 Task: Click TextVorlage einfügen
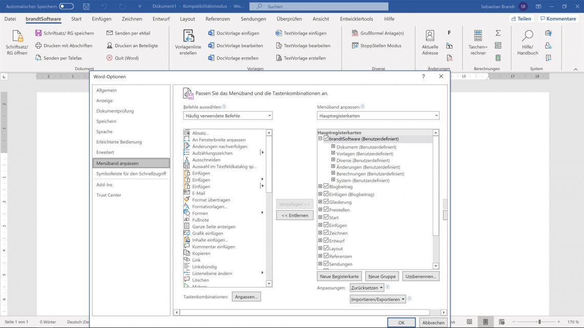click(x=301, y=33)
